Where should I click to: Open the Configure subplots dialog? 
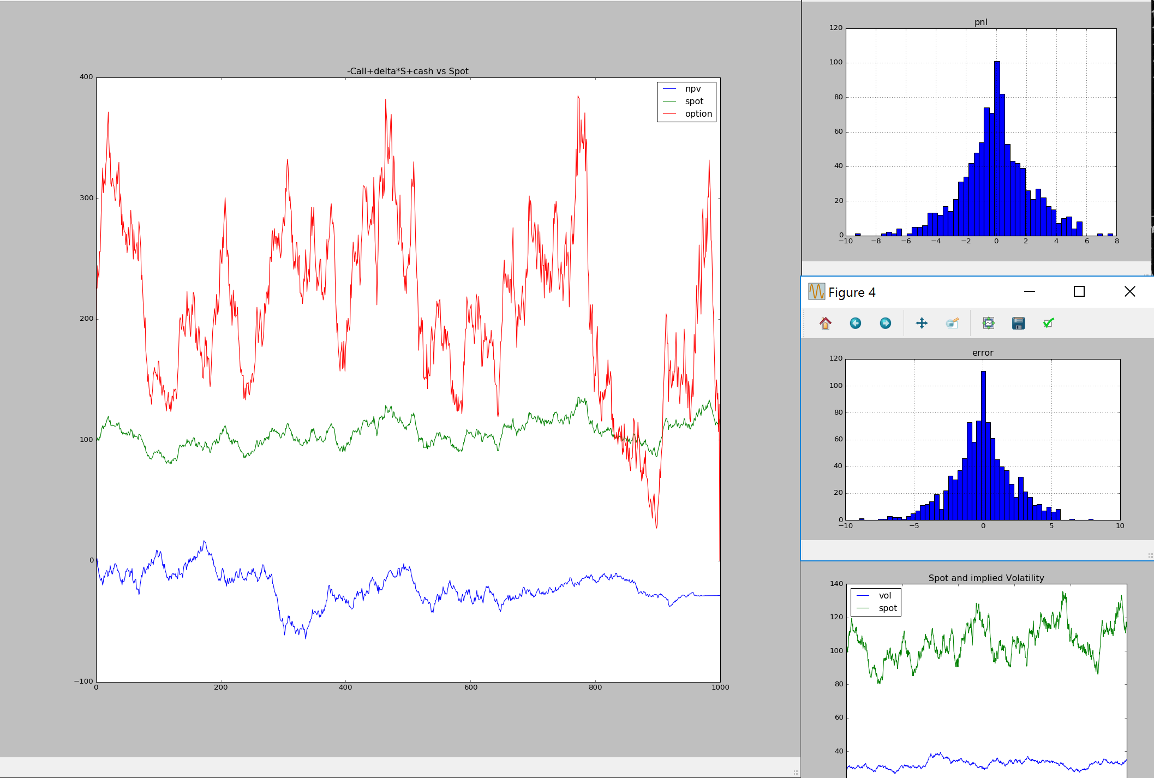pos(988,324)
